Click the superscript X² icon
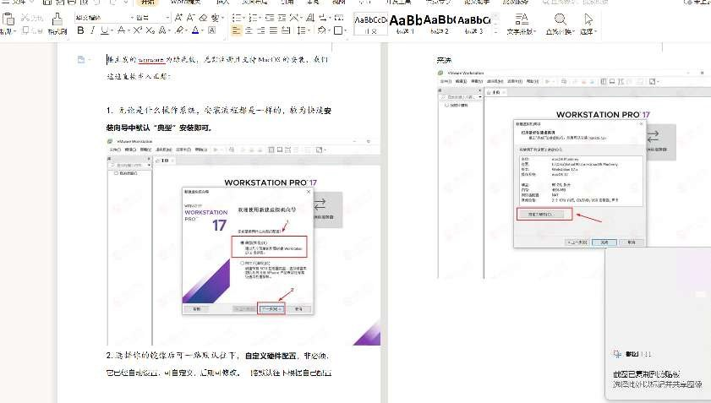Screen dimensions: 711x403 pyautogui.click(x=138, y=30)
